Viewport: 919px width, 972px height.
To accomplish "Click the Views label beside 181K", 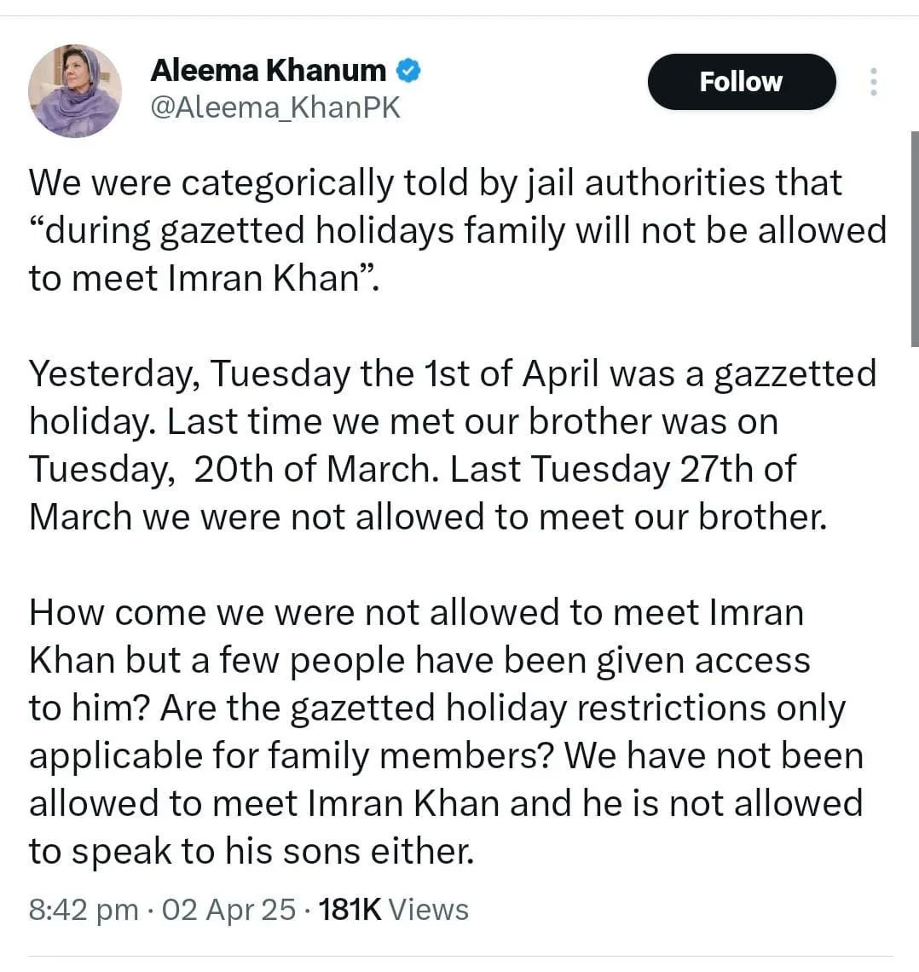I will tap(429, 910).
